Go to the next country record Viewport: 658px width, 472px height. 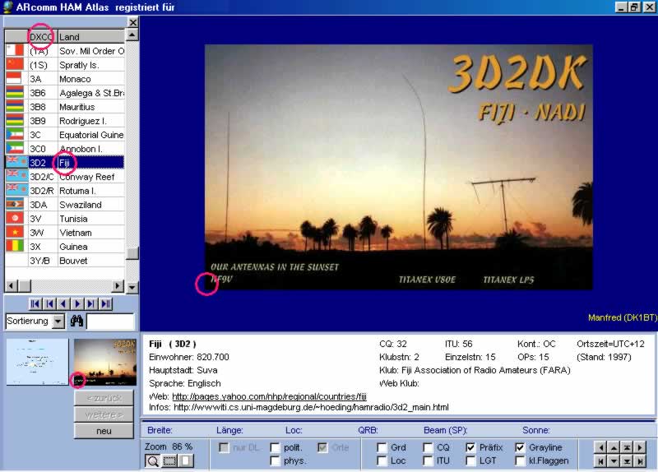tap(77, 303)
